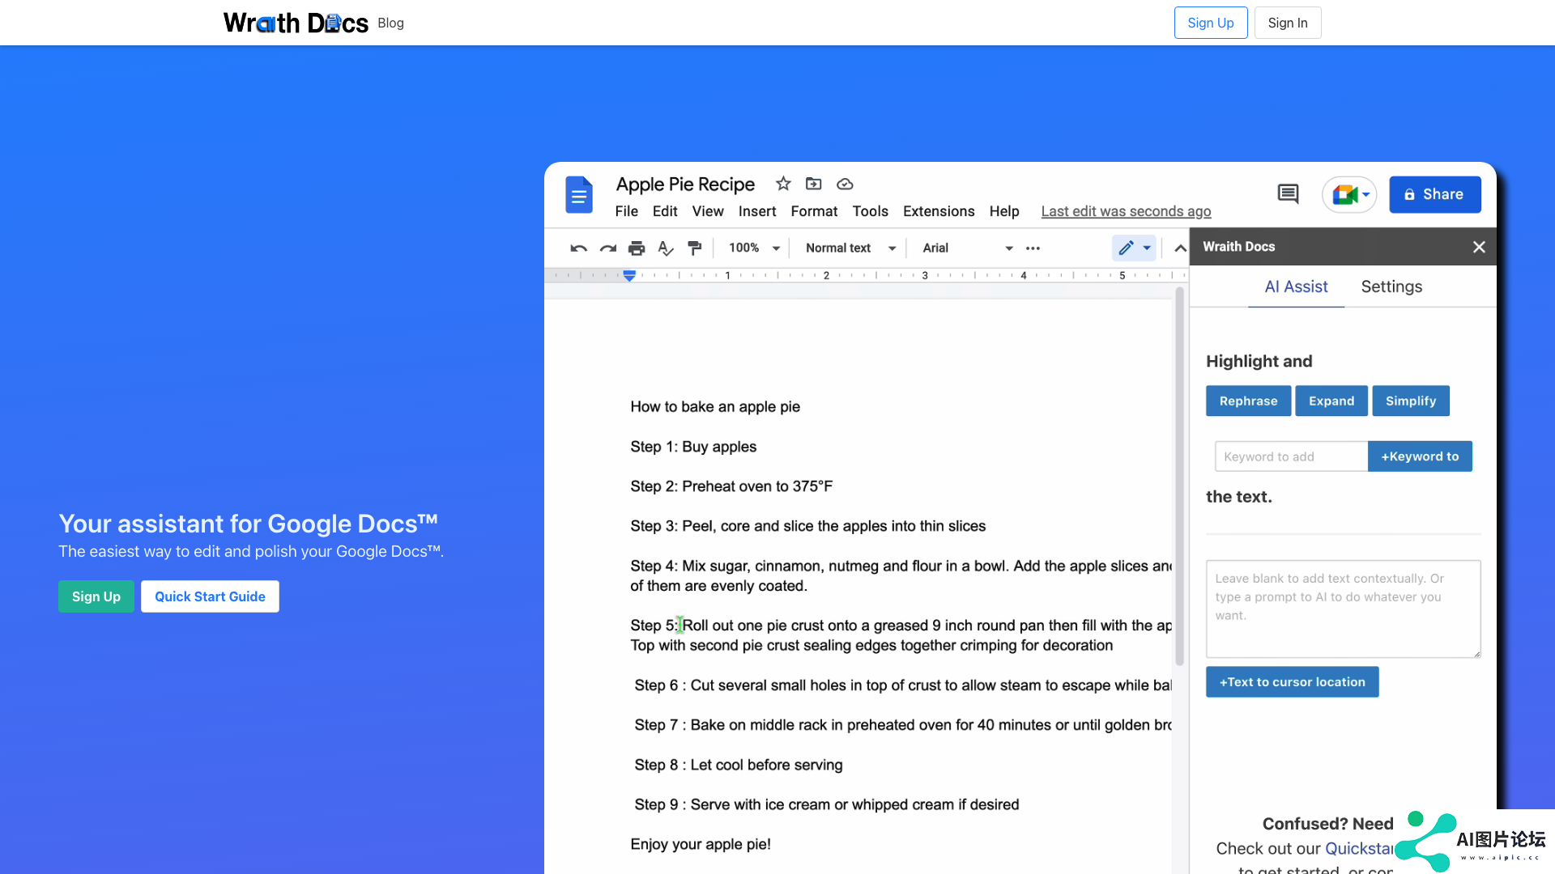Click the AI prompt text area
The width and height of the screenshot is (1555, 874).
(1343, 609)
